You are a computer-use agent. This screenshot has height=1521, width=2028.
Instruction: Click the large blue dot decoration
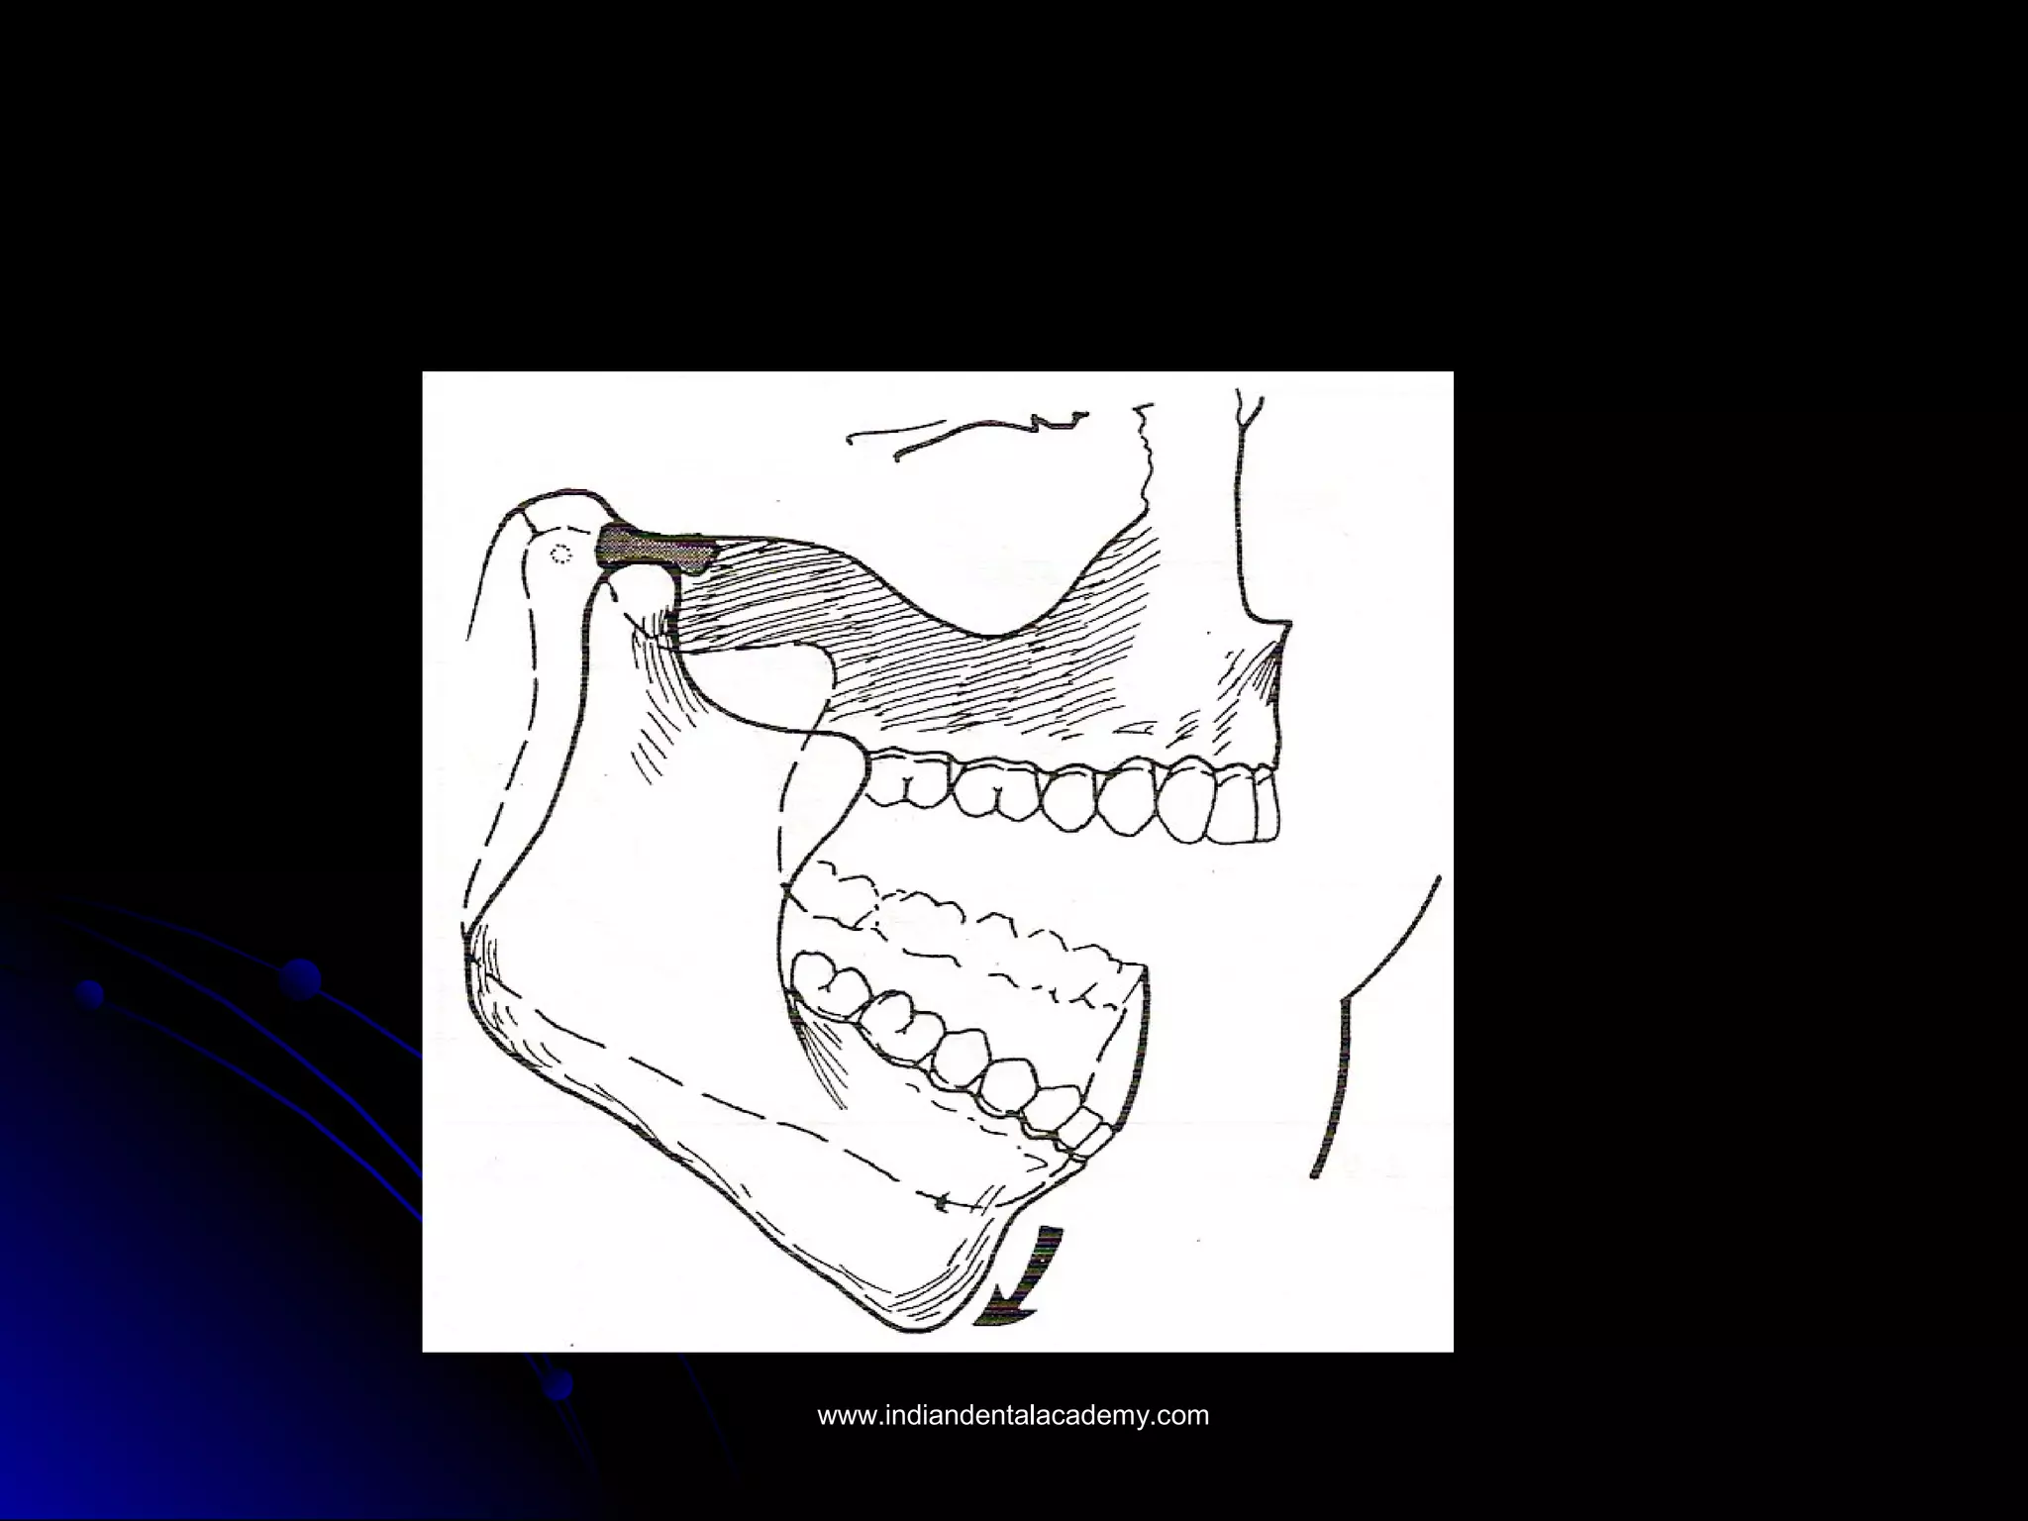[301, 980]
